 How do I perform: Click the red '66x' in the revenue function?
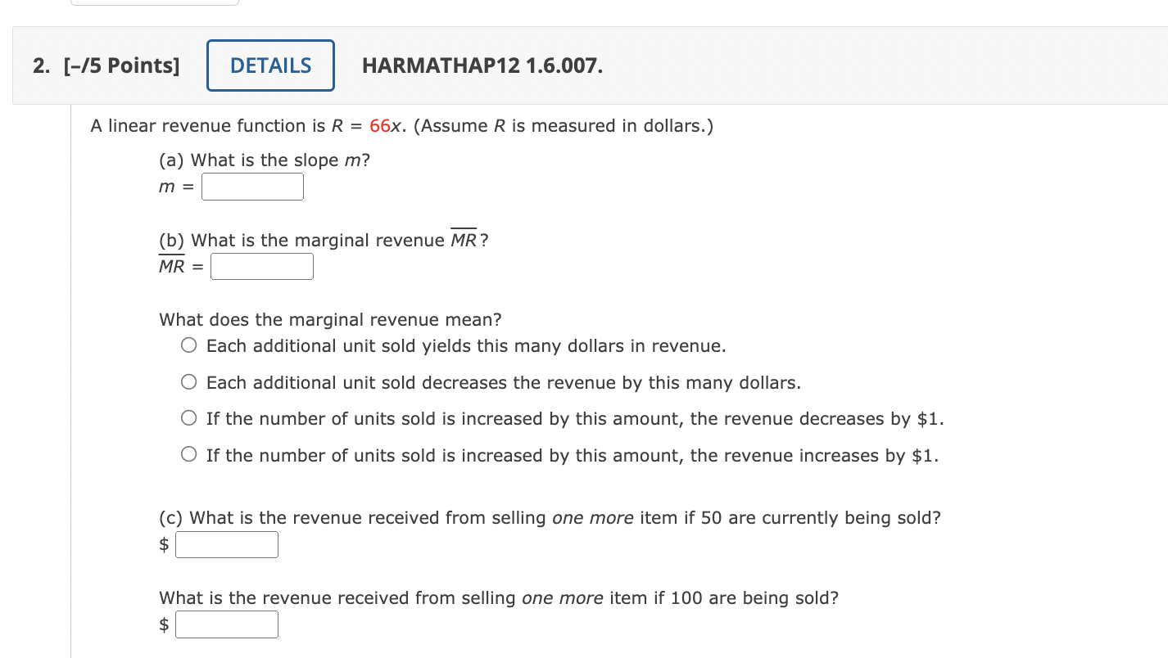click(383, 125)
